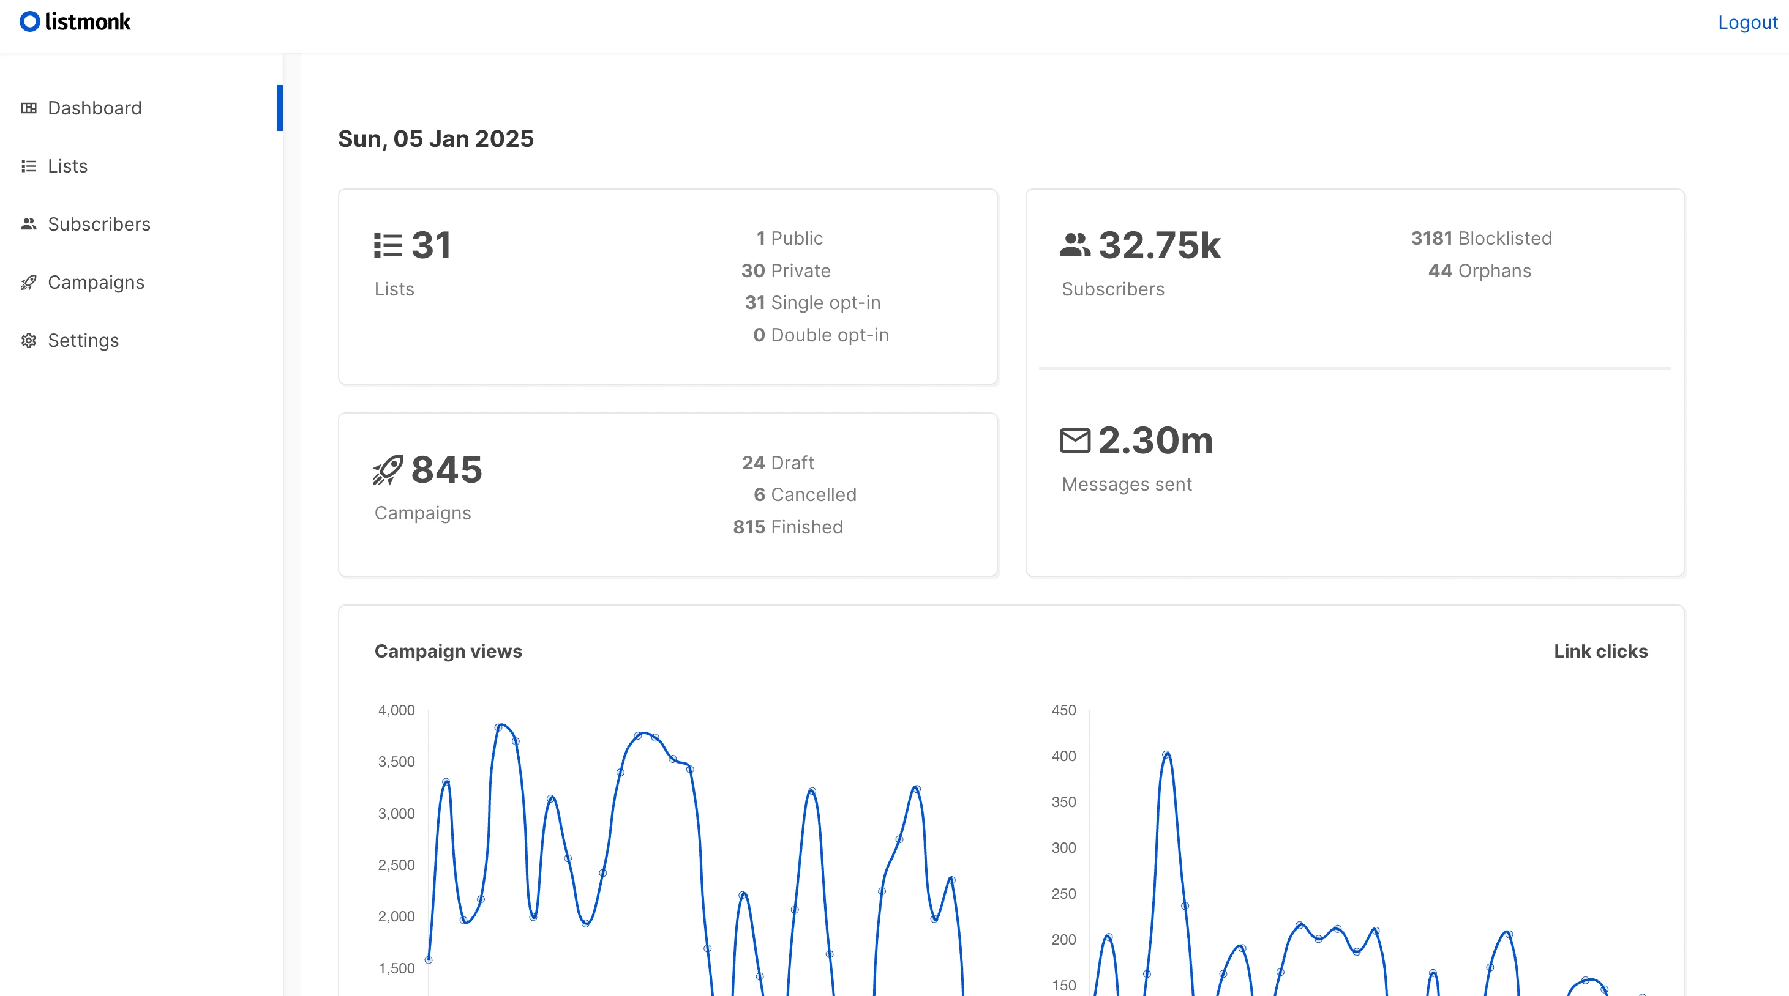This screenshot has height=996, width=1789.
Task: Click the Subscribers icon in sidebar
Action: point(28,223)
